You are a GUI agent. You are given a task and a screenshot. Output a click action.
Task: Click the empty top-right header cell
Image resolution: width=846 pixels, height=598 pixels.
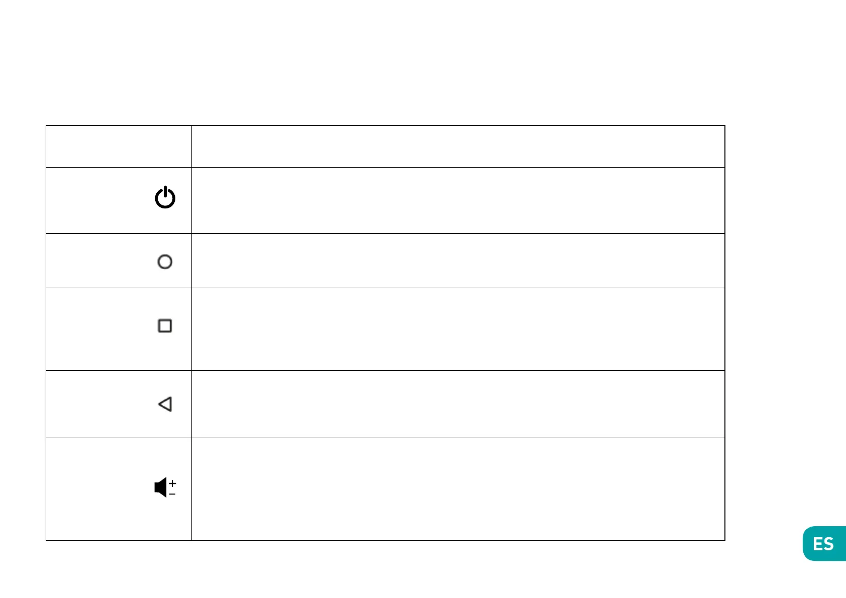point(458,147)
